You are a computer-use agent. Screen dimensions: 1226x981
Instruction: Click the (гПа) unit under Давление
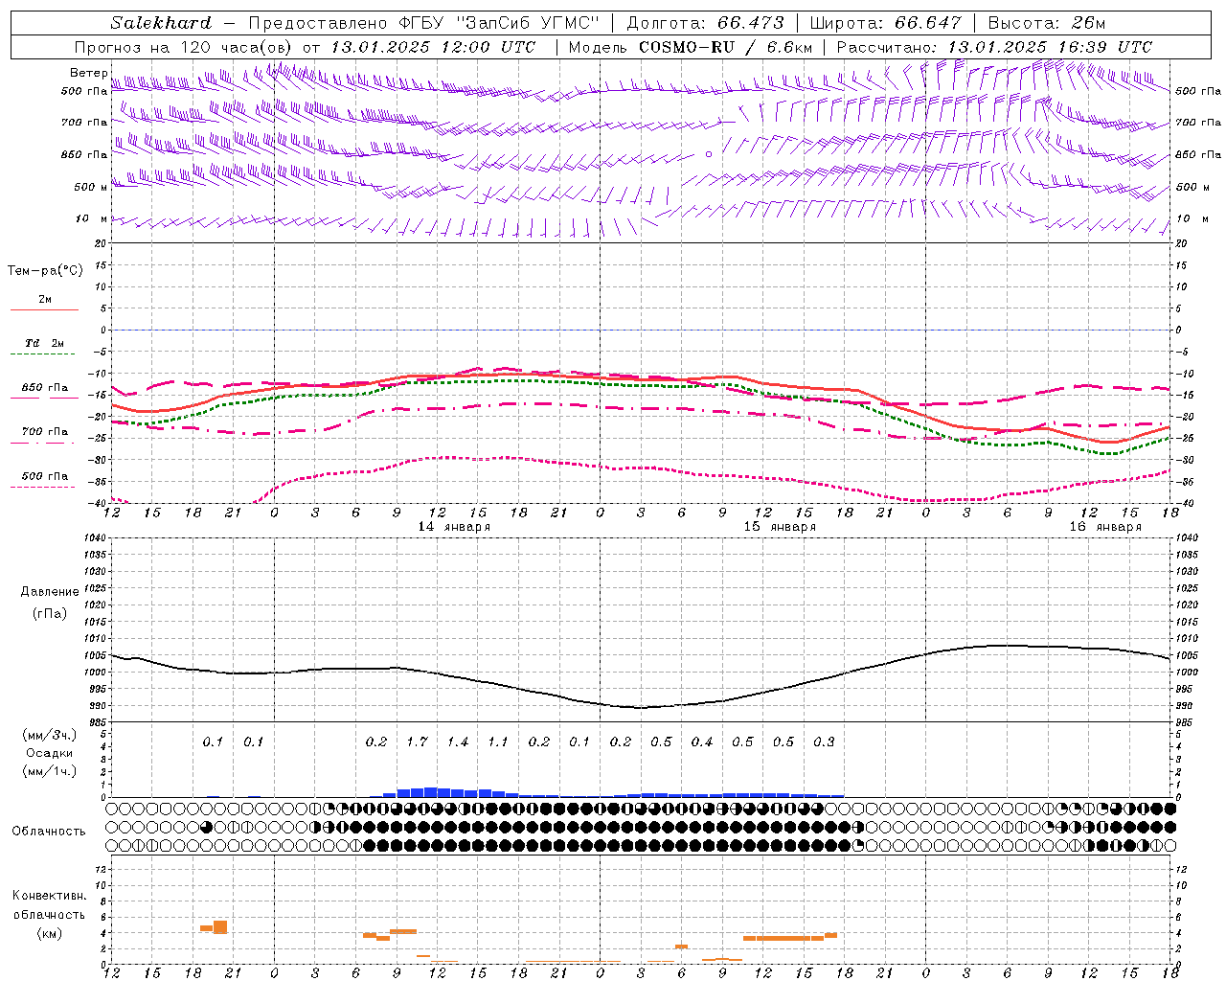click(x=50, y=613)
